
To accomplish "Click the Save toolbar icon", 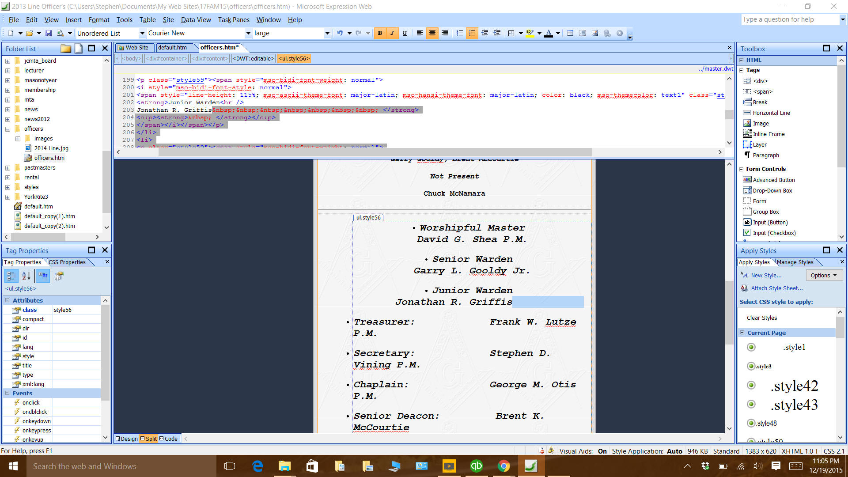I will pos(49,33).
